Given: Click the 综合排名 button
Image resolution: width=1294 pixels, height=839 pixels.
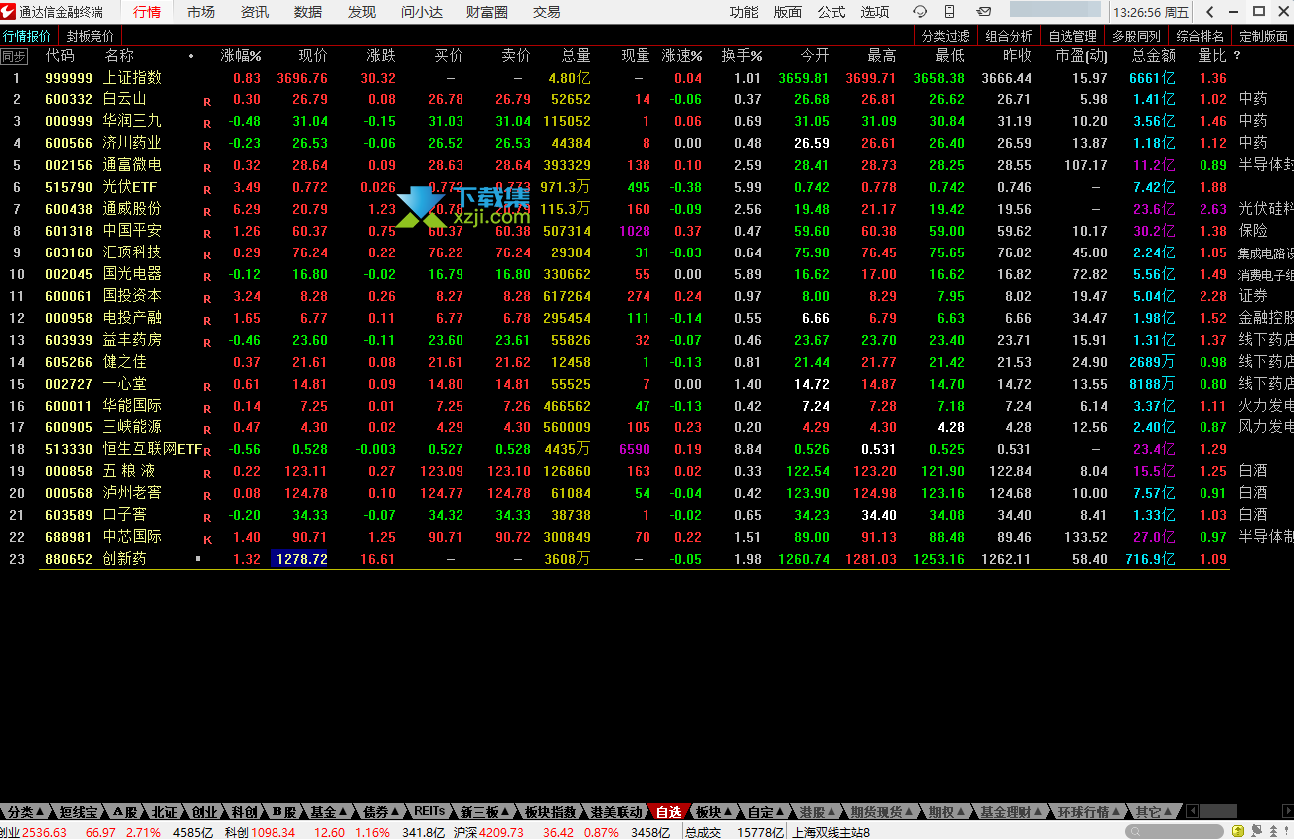Looking at the screenshot, I should click(x=1200, y=36).
